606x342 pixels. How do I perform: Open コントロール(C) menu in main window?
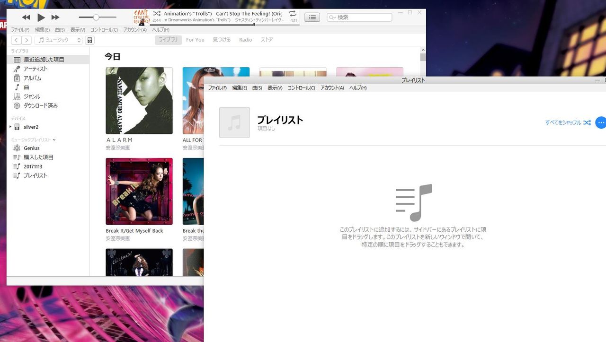[104, 30]
